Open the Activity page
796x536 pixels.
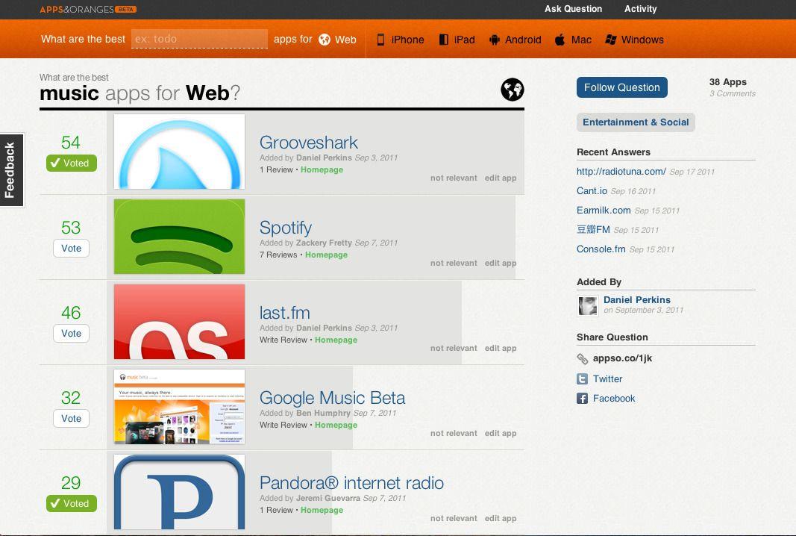[641, 9]
